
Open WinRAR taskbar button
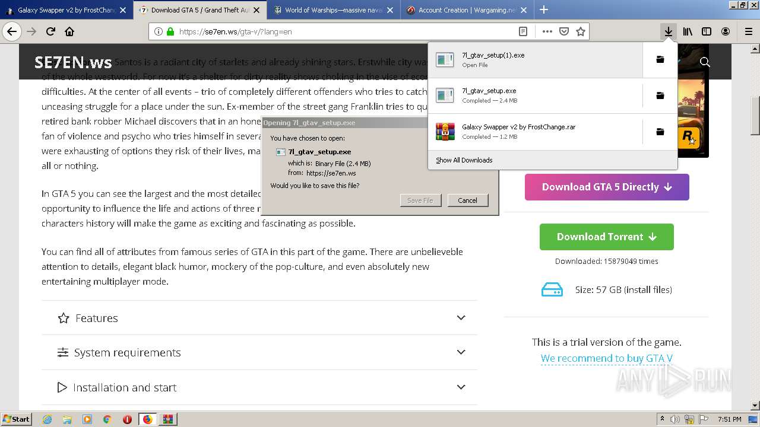pyautogui.click(x=167, y=419)
